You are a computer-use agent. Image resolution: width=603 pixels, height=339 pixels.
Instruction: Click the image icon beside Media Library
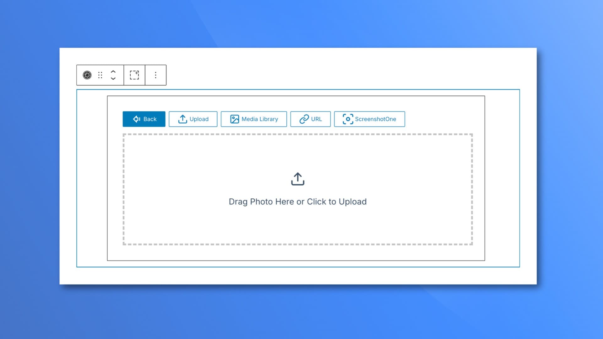coord(234,119)
